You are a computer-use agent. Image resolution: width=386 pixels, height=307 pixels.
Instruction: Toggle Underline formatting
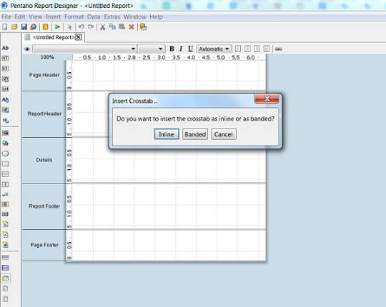click(x=190, y=49)
